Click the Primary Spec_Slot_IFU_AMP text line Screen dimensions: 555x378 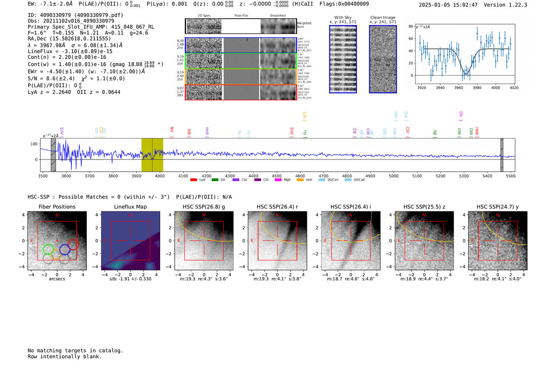pos(91,27)
